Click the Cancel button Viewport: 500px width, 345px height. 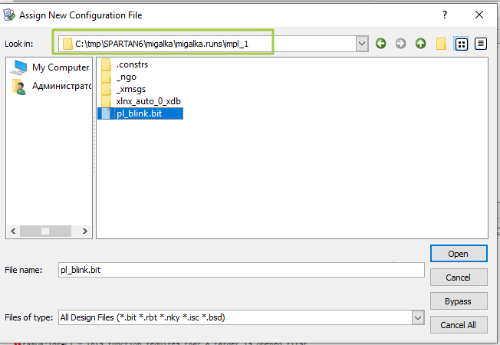[459, 278]
